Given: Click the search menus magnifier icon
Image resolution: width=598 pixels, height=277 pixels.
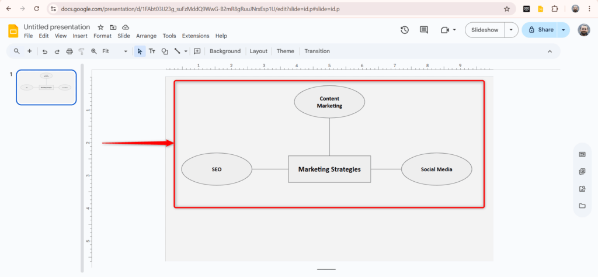Looking at the screenshot, I should (x=17, y=51).
